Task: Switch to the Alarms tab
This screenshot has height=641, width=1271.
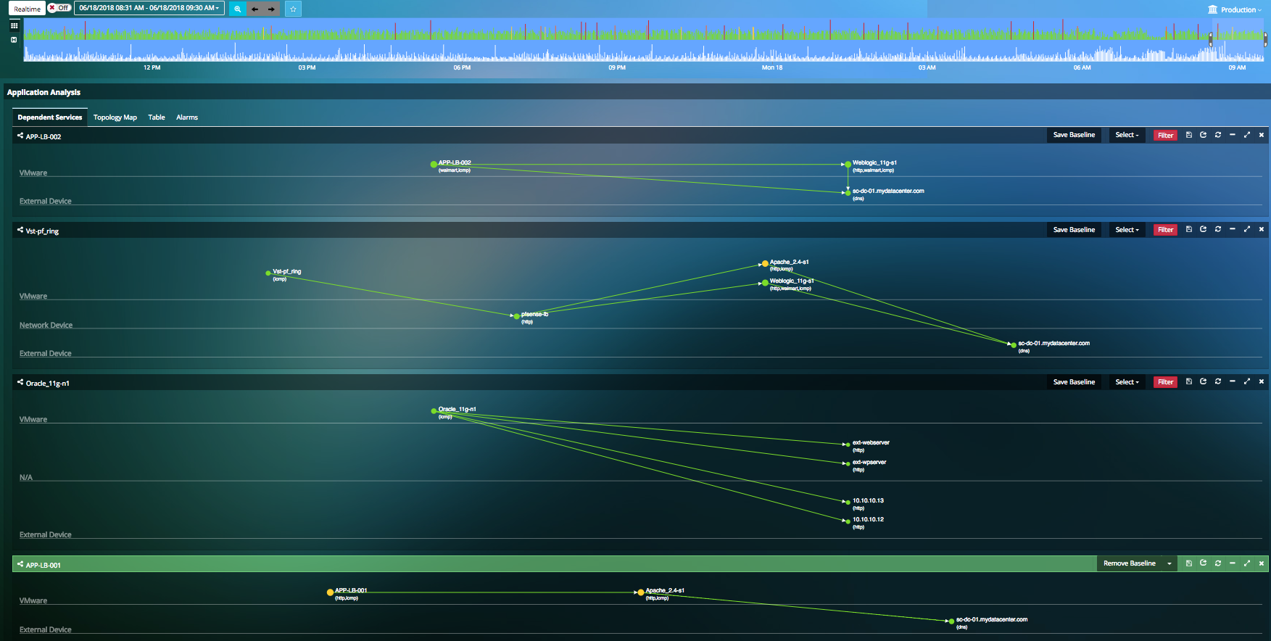Action: pos(187,117)
